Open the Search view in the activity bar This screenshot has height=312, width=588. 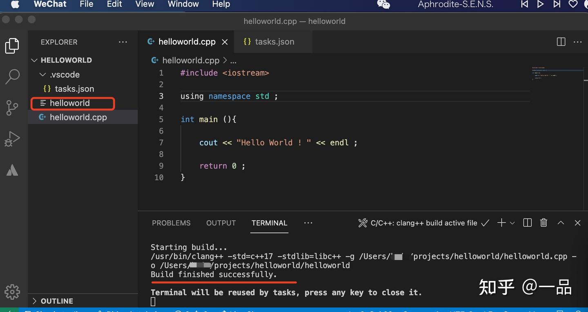[x=12, y=76]
